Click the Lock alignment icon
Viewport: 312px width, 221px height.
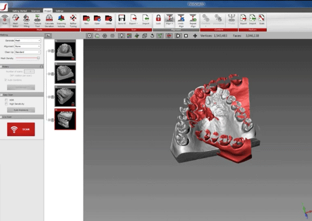click(x=158, y=20)
